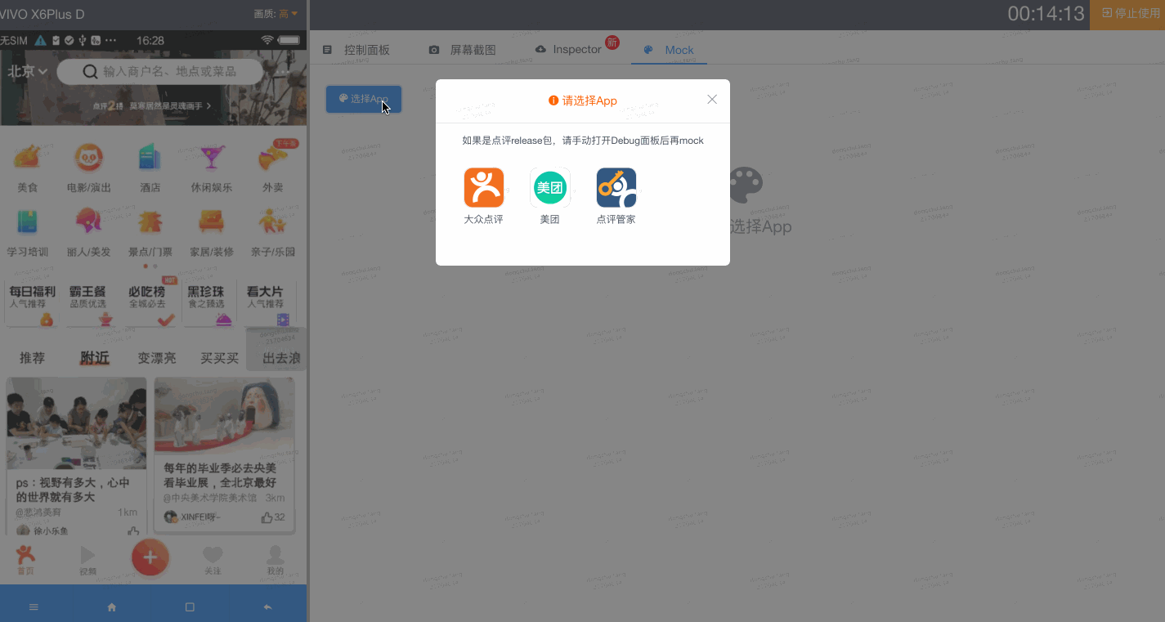Open the 控制面板 tab
Viewport: 1165px width, 622px height.
click(356, 50)
